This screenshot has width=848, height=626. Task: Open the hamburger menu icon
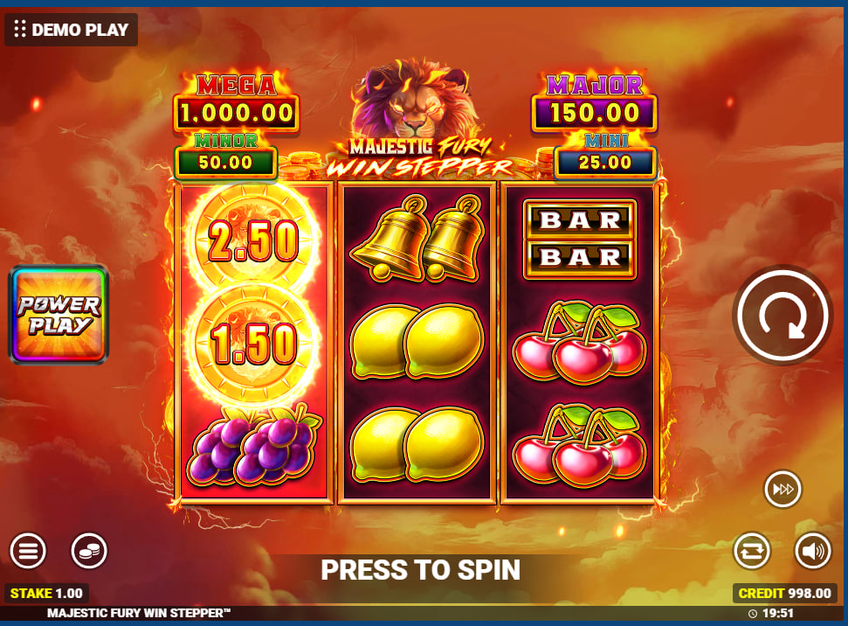point(28,551)
